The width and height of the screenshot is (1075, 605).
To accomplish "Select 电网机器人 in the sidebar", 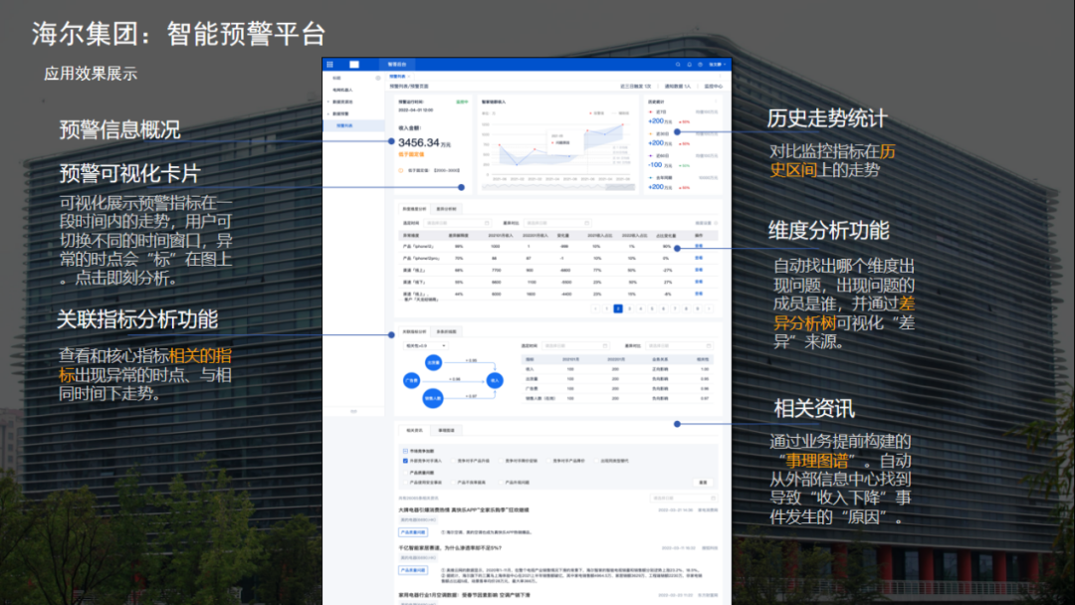I will pos(342,90).
